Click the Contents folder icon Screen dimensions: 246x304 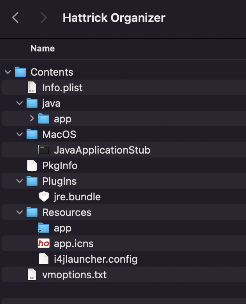point(20,72)
